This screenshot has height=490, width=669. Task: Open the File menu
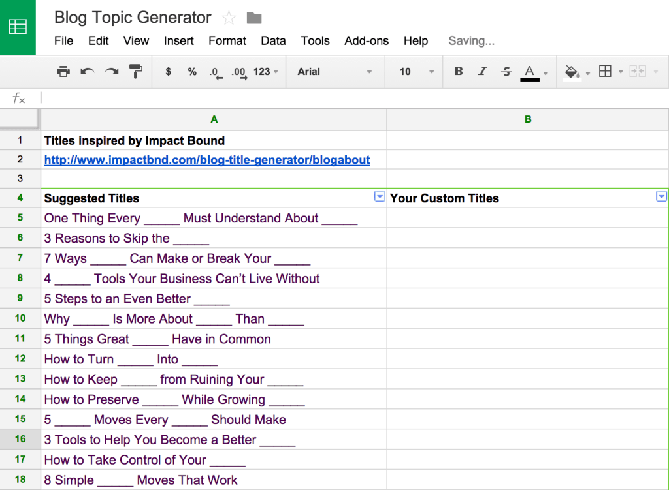tap(63, 41)
